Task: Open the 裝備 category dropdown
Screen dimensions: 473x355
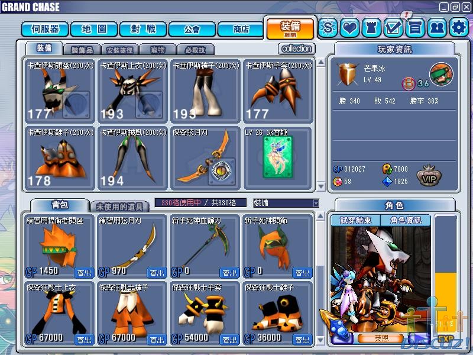Action: [286, 203]
